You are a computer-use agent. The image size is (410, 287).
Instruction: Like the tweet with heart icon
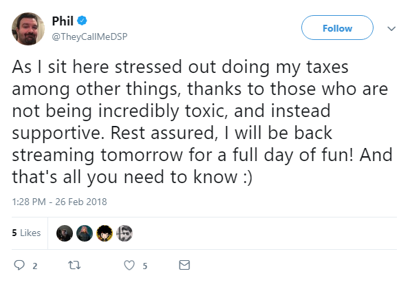pyautogui.click(x=129, y=265)
